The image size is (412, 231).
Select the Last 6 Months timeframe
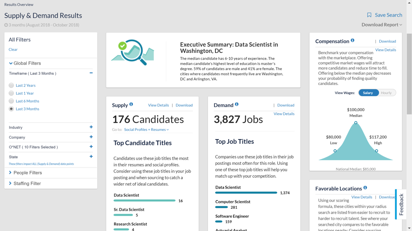[x=12, y=101]
